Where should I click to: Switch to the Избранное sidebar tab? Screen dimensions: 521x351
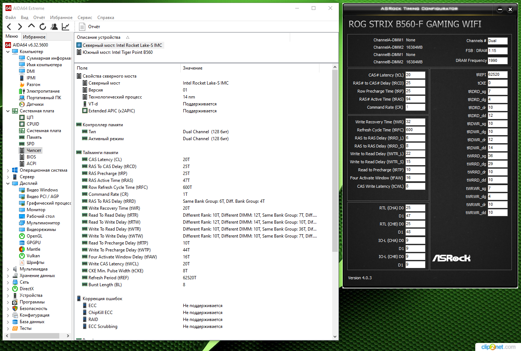click(x=34, y=37)
